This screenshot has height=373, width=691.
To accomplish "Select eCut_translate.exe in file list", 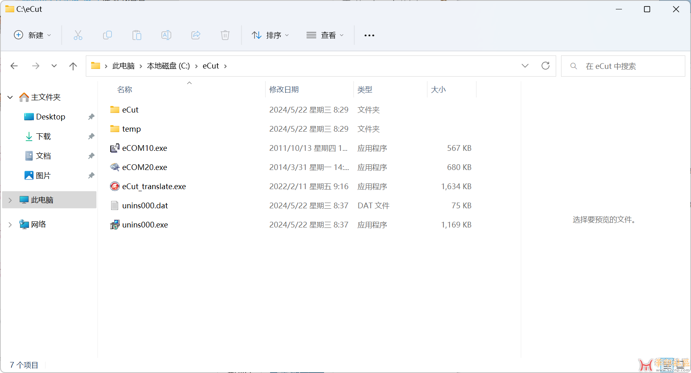I will pyautogui.click(x=154, y=187).
